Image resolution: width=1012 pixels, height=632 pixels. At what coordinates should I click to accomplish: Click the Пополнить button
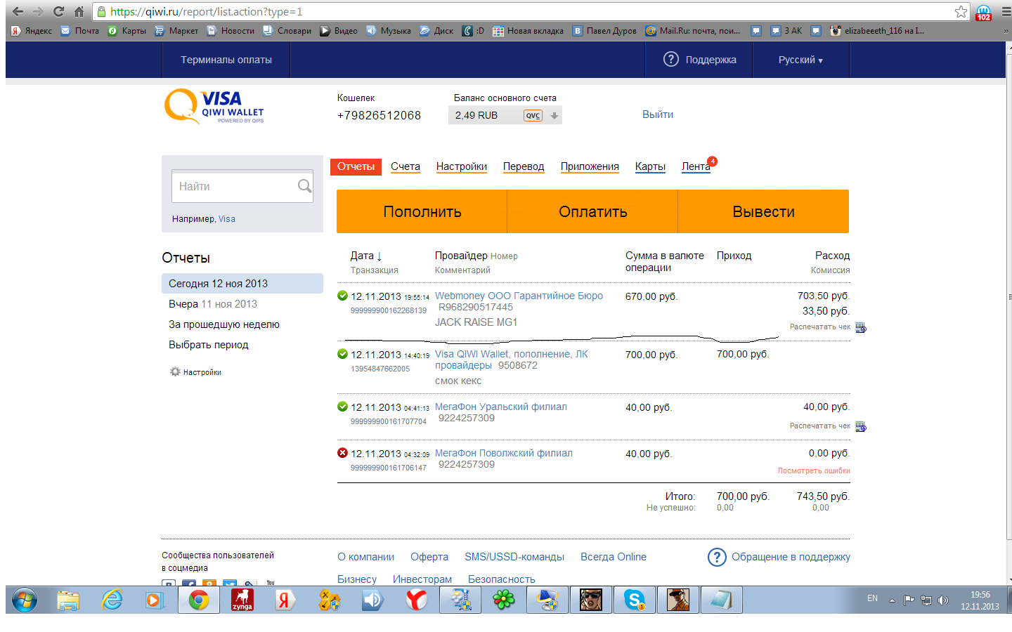coord(422,211)
